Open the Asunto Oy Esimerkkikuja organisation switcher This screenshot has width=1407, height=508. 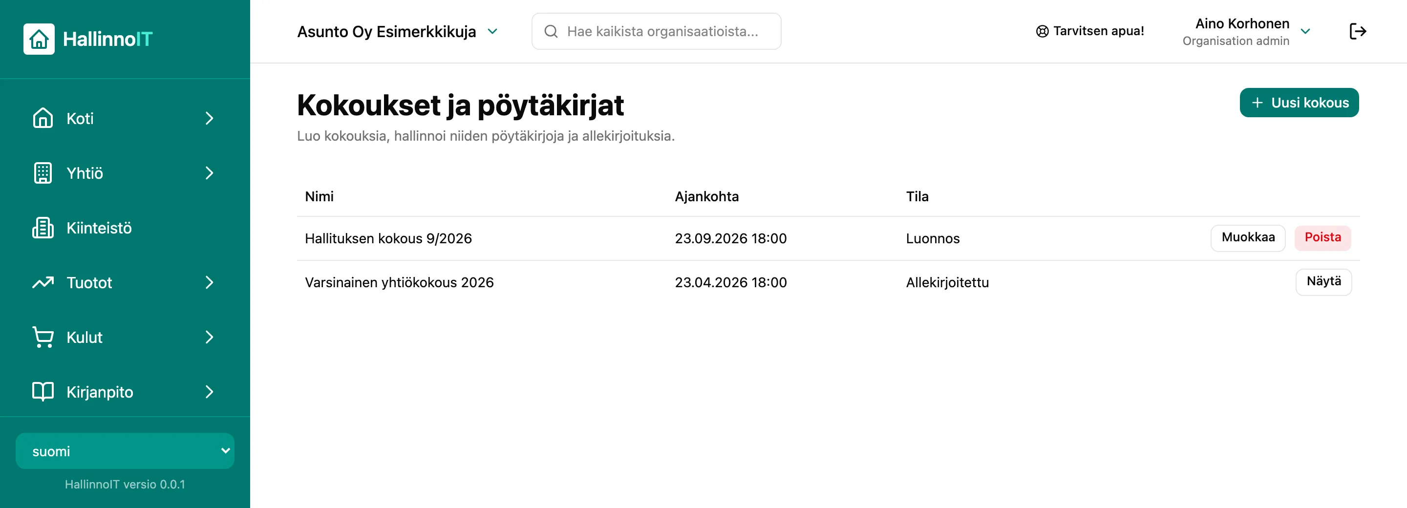[397, 32]
